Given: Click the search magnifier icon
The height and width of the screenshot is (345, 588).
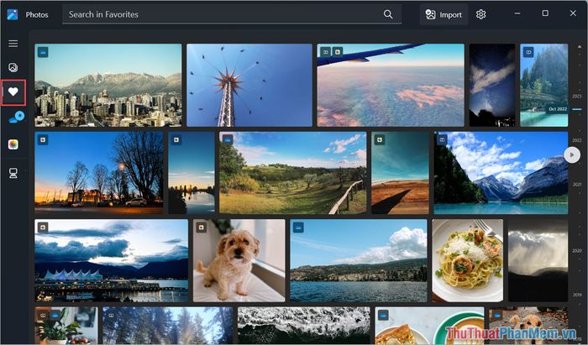Looking at the screenshot, I should click(387, 14).
